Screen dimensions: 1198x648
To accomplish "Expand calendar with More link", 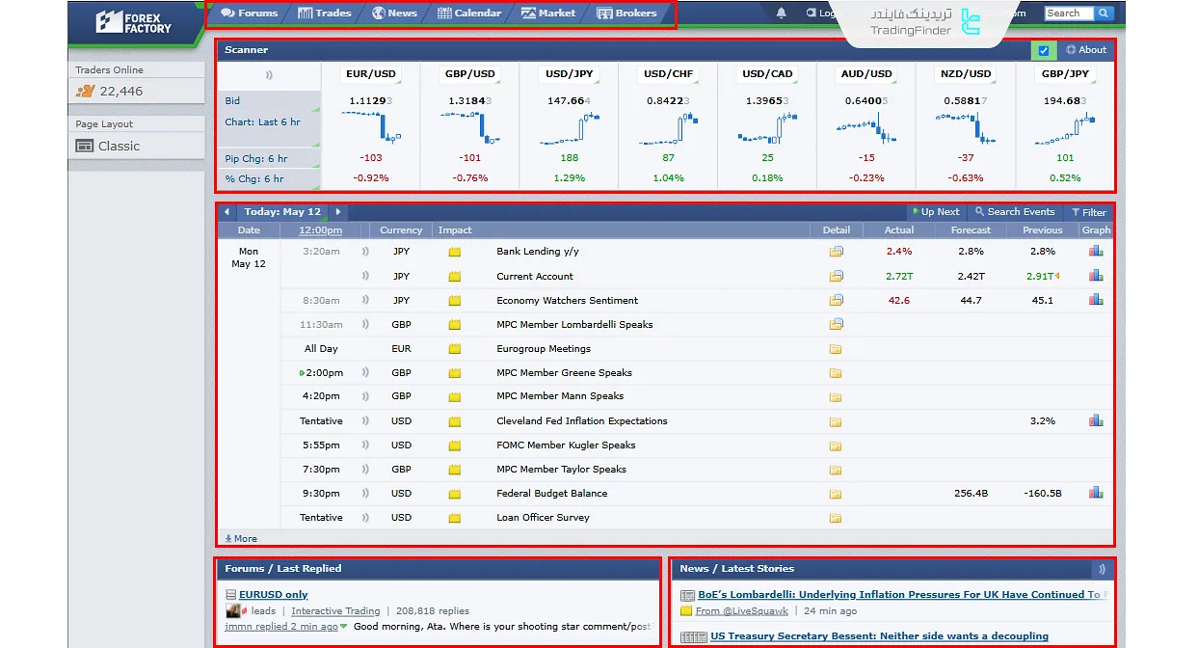I will point(241,539).
